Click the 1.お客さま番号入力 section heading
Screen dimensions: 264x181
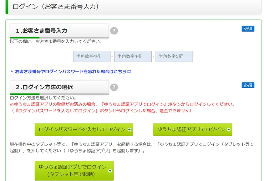[x=59, y=31]
